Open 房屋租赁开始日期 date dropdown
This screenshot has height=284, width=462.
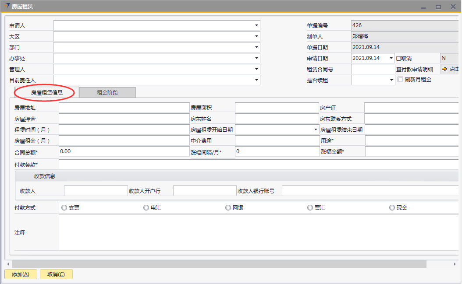point(316,130)
